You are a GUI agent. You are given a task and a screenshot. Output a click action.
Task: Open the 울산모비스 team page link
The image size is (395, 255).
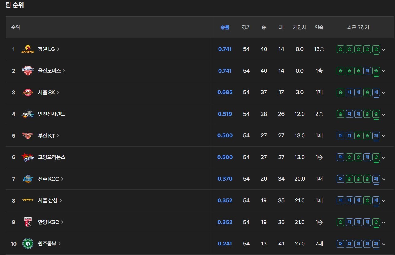pyautogui.click(x=52, y=71)
